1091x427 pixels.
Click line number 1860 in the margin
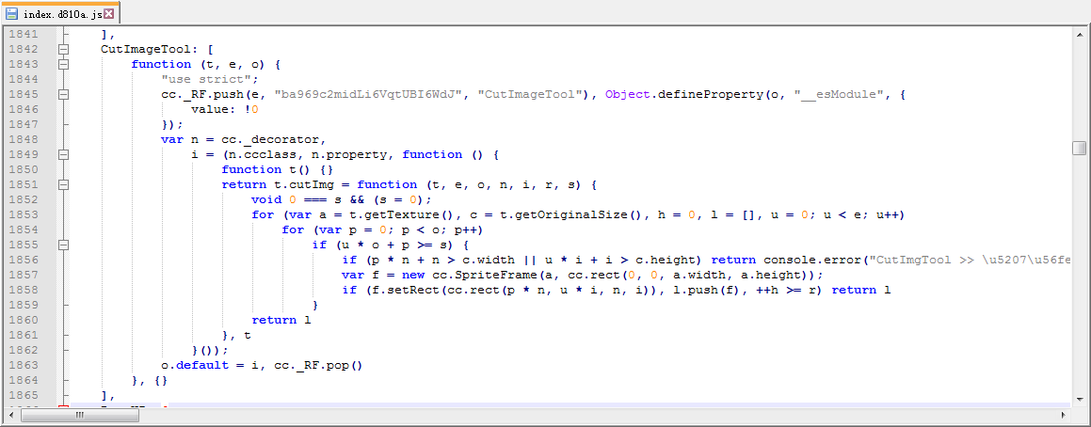pyautogui.click(x=24, y=320)
